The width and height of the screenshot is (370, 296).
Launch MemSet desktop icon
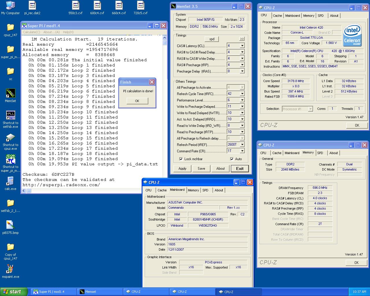(x=10, y=96)
